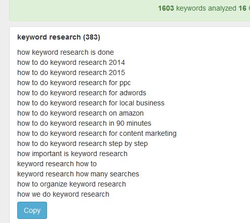Select 'how to organize keyword research'
The height and width of the screenshot is (223, 250).
coord(71,184)
